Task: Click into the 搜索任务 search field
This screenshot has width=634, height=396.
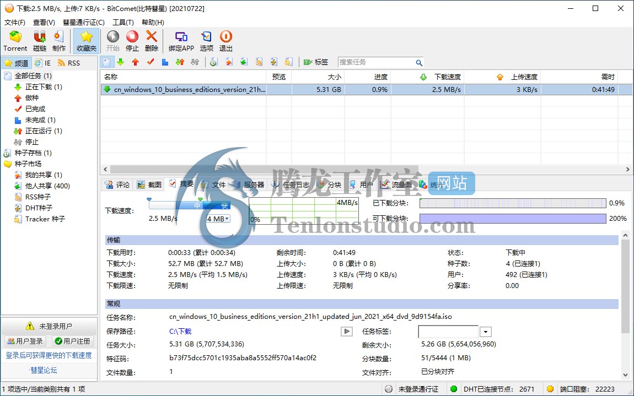Action: (x=376, y=62)
